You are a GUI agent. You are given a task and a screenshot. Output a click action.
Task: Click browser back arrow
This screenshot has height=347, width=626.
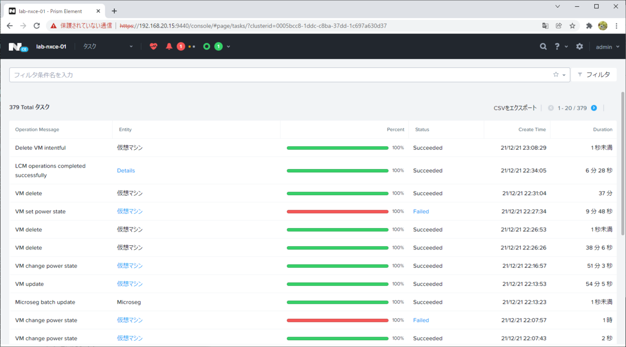[x=9, y=26]
